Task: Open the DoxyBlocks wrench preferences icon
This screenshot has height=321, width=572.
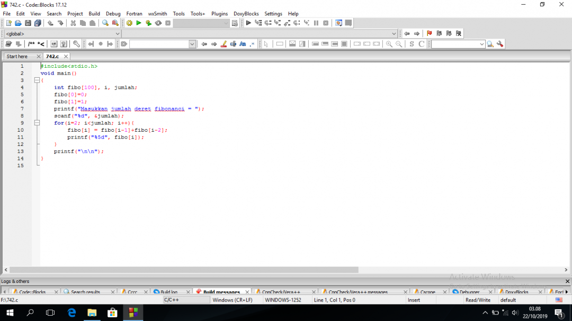Action: pos(76,44)
